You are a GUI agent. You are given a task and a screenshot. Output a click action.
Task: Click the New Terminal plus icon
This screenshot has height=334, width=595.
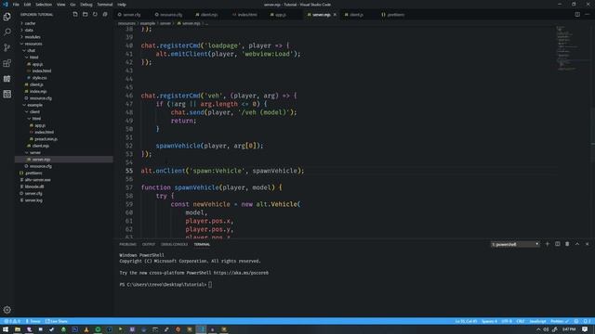point(548,244)
